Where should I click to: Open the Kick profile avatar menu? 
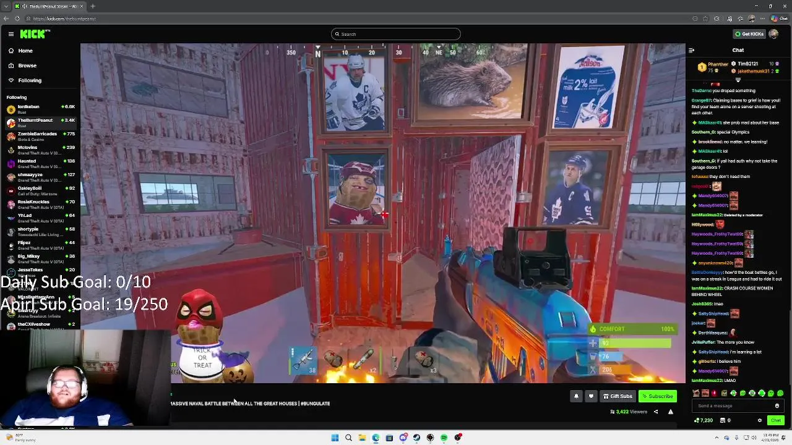773,34
